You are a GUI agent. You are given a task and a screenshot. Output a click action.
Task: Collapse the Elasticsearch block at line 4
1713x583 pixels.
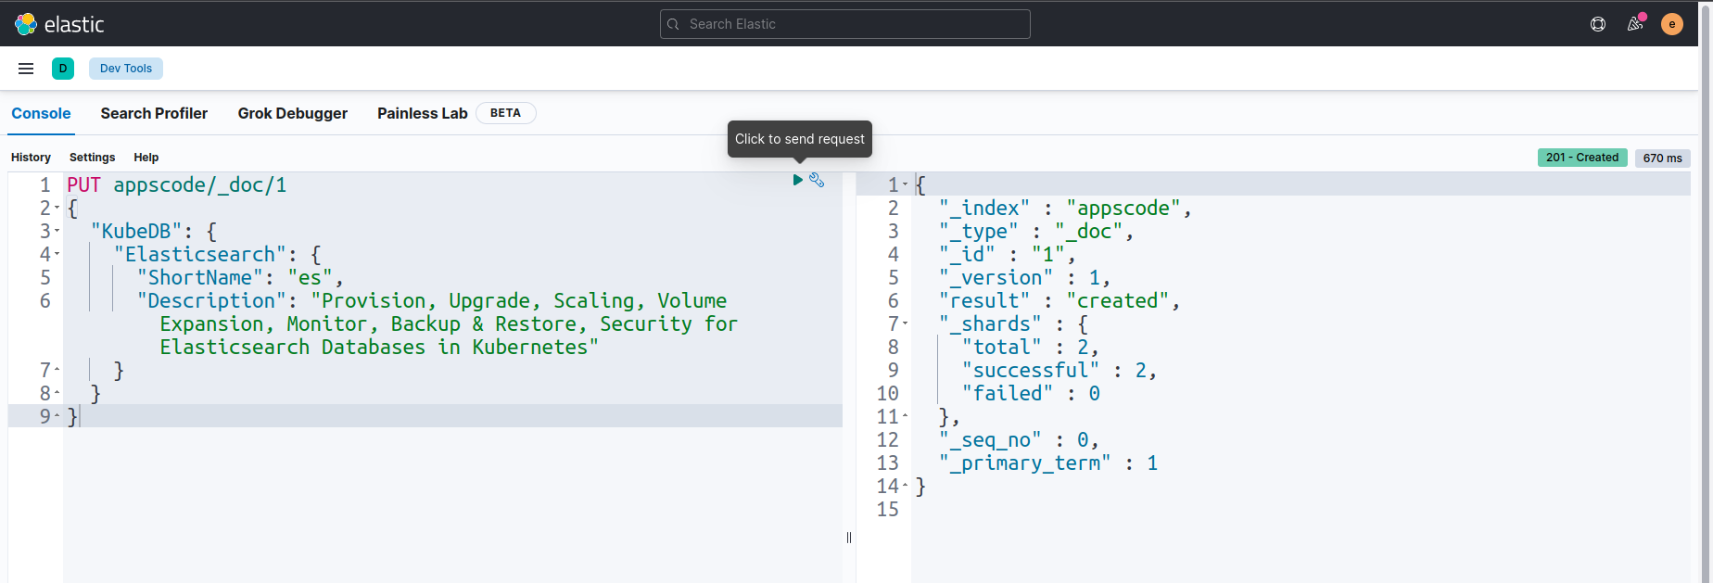[57, 255]
